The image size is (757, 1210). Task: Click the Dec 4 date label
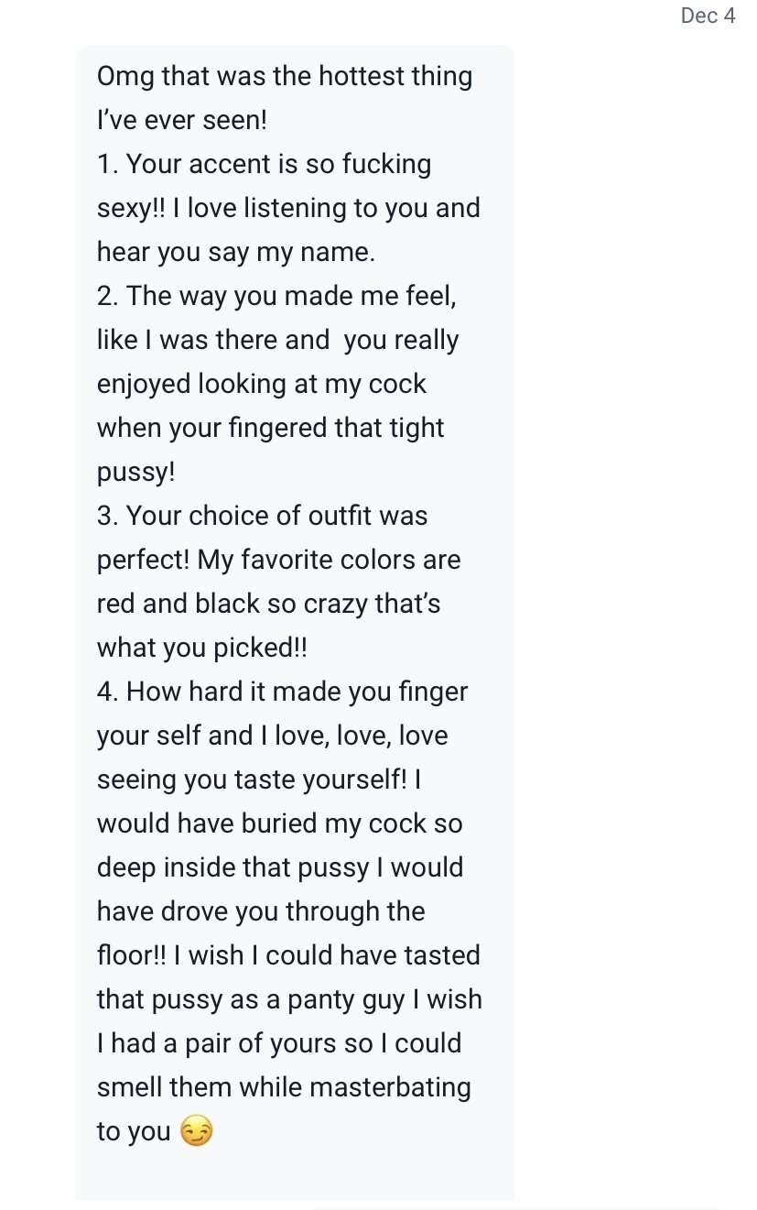point(708,16)
